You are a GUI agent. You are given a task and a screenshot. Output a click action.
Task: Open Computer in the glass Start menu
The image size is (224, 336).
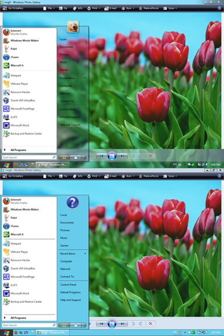click(x=73, y=86)
